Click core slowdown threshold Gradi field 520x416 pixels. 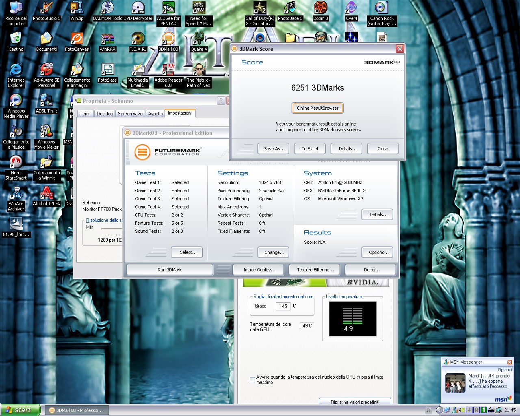(x=283, y=306)
